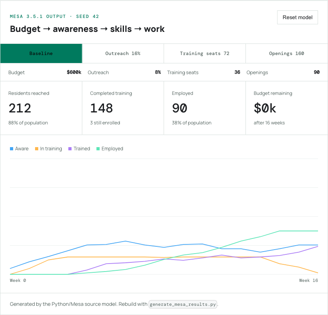
Task: Click the 'Generated by the Python/Mesa source model' text
Action: pos(63,304)
